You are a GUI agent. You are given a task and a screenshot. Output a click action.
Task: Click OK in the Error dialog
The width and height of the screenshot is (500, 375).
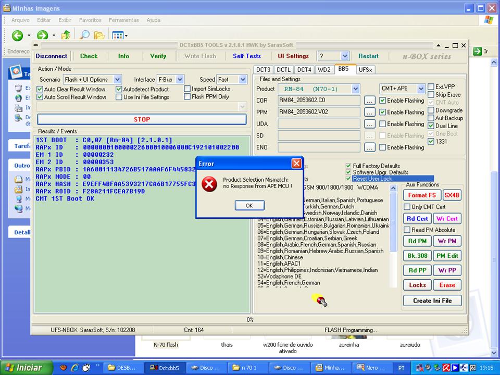pos(249,205)
